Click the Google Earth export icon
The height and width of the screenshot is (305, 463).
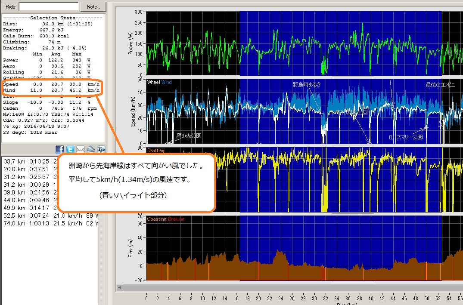[x=90, y=149]
